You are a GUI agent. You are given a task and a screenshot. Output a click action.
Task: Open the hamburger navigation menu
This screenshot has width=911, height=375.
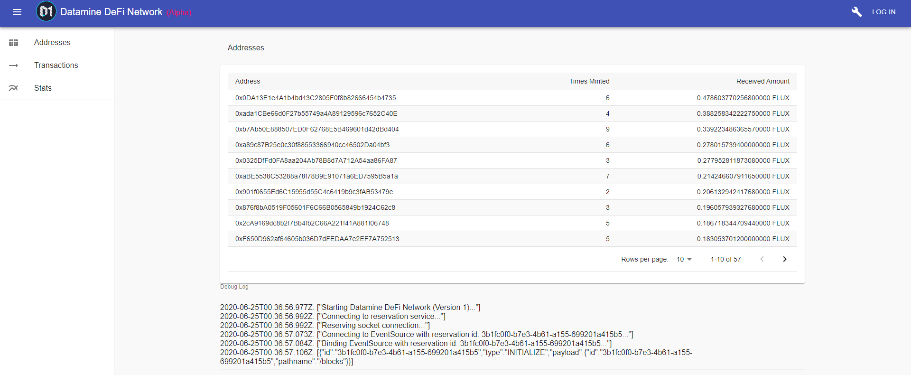[x=17, y=12]
